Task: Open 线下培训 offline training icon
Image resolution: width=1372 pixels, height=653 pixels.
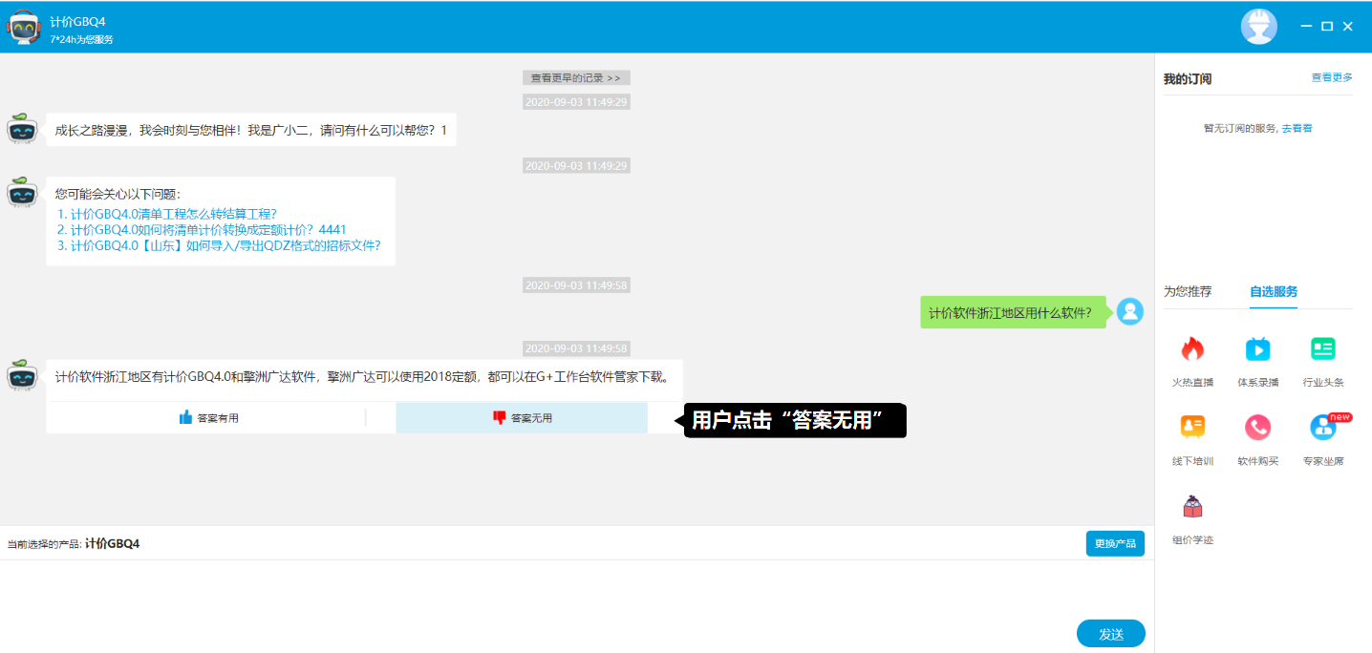Action: [x=1192, y=428]
